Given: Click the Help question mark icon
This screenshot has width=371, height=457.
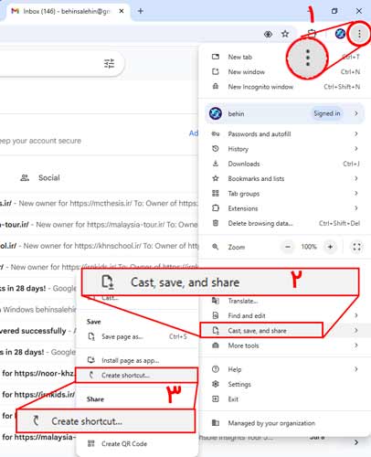Looking at the screenshot, I should pyautogui.click(x=216, y=369).
